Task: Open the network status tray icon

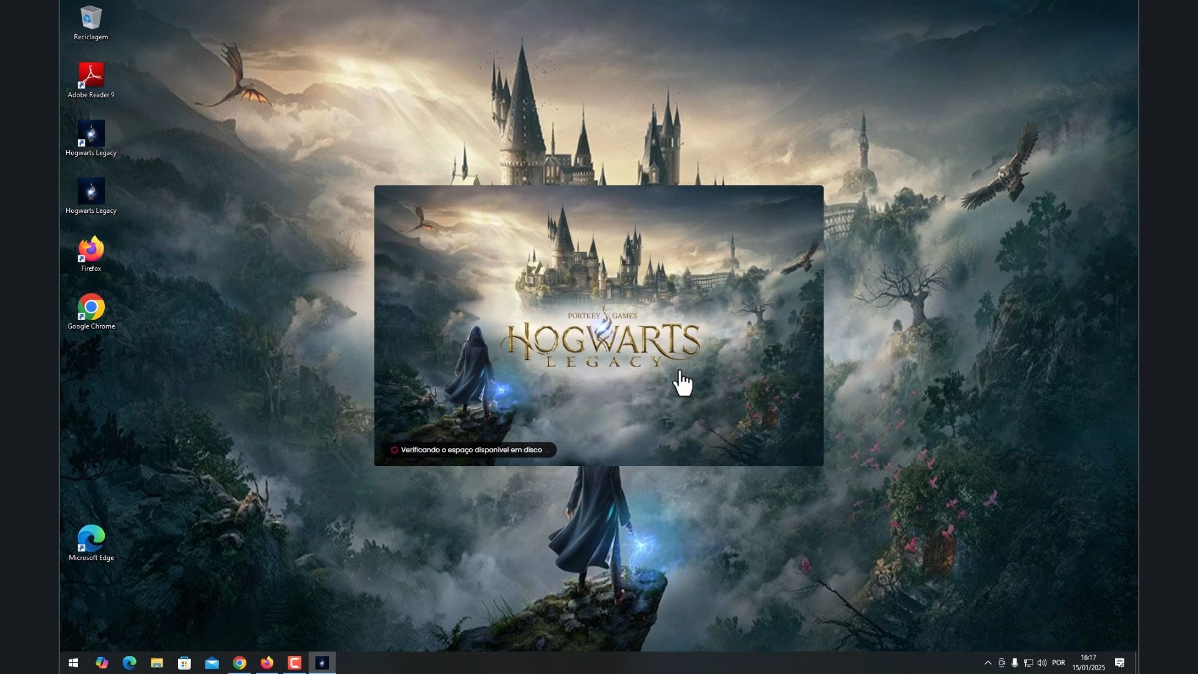Action: 1028,663
